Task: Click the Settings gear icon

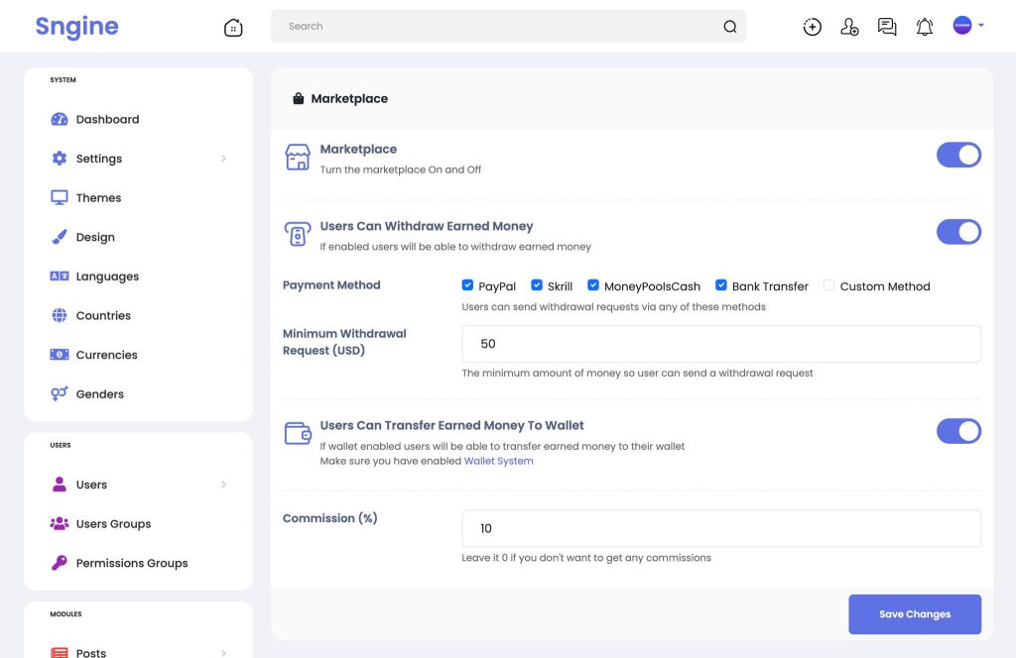Action: coord(59,159)
